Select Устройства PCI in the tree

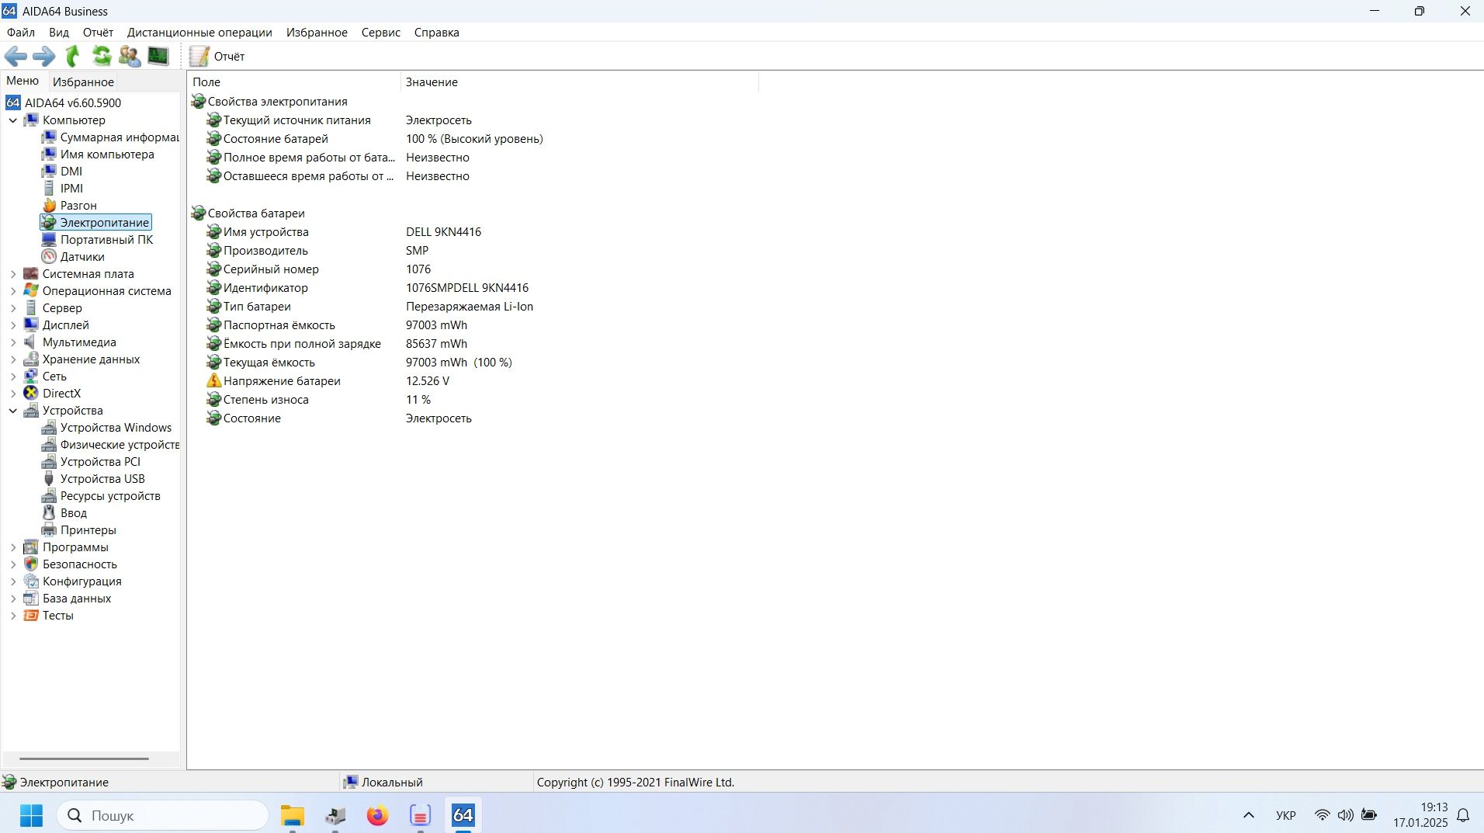click(100, 462)
